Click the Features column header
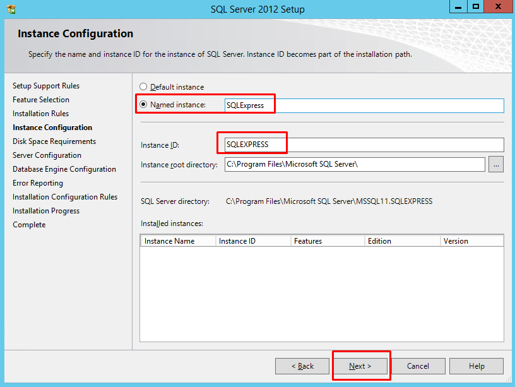 click(328, 241)
